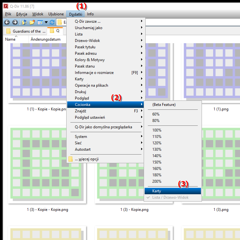Go forward with the right arrow button
The image size is (240, 240).
[x=15, y=22]
